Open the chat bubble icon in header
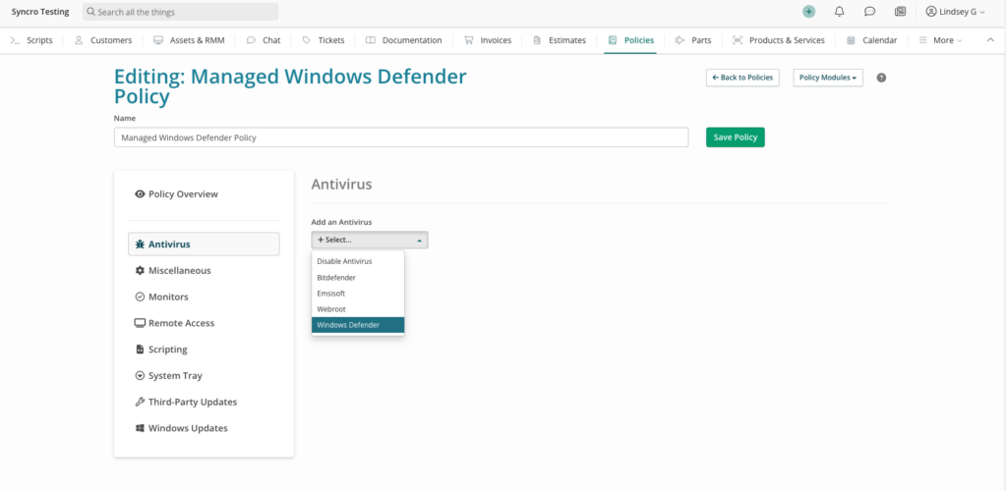The image size is (1007, 491). (x=869, y=12)
